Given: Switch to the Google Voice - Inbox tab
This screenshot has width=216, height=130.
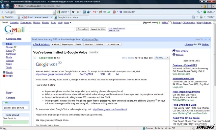Looking at the screenshot, I should (69, 17).
